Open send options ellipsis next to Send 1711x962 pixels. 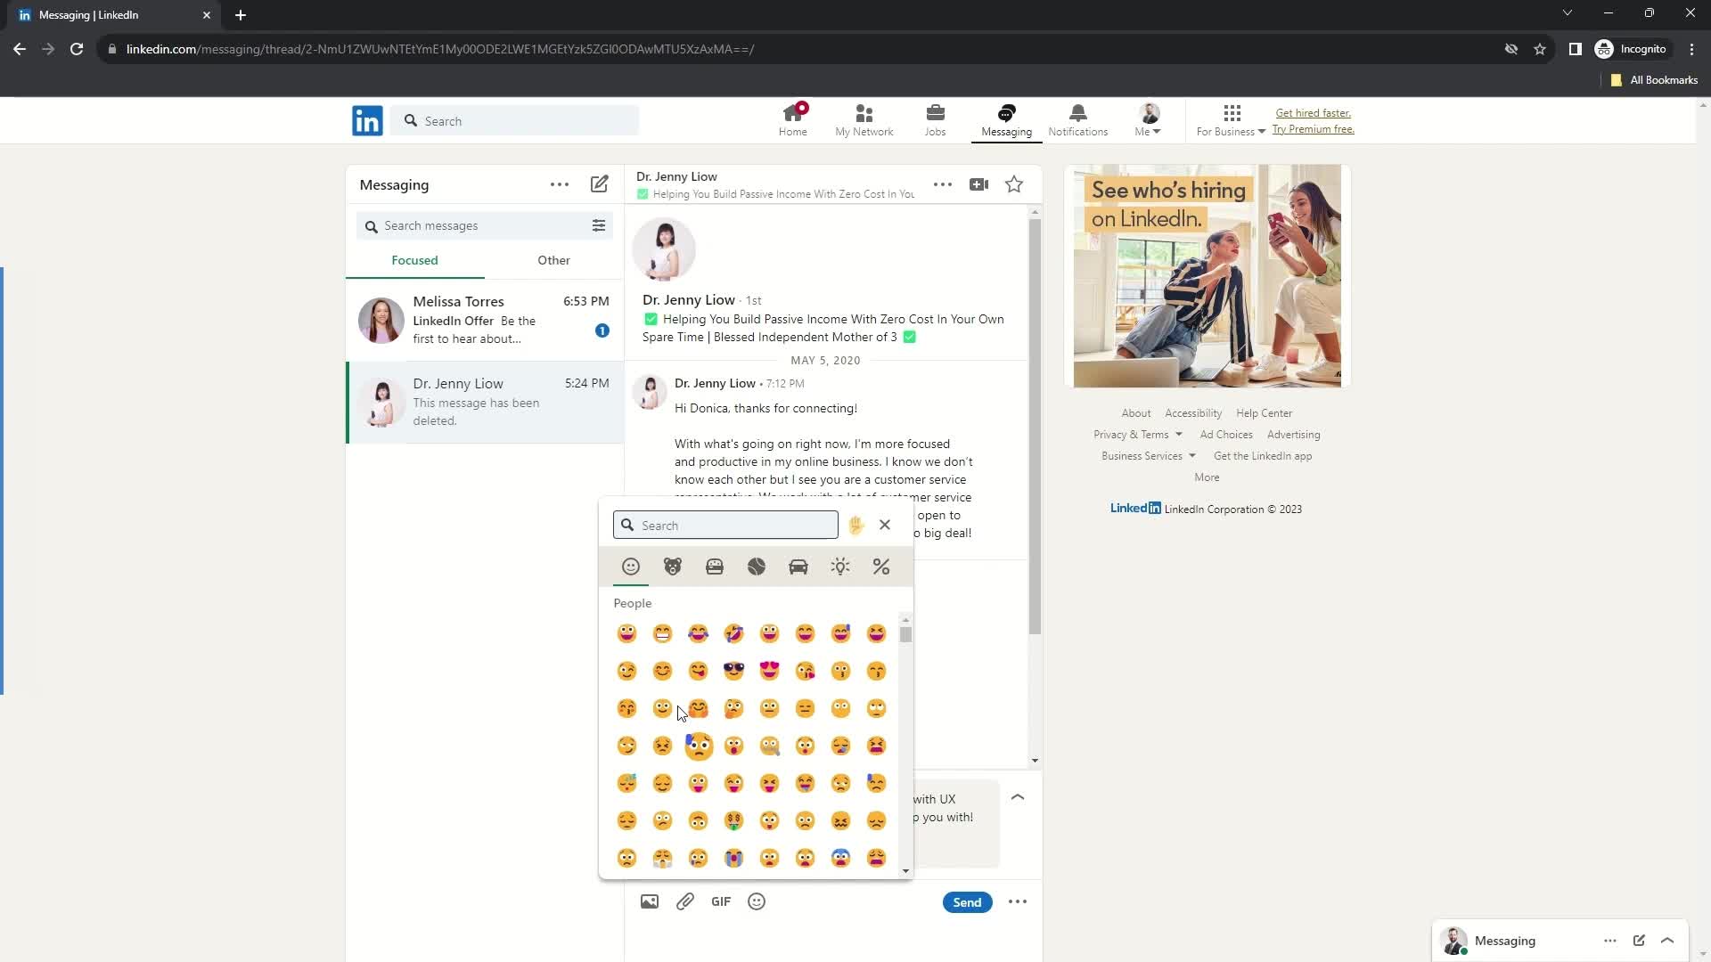point(1018,901)
